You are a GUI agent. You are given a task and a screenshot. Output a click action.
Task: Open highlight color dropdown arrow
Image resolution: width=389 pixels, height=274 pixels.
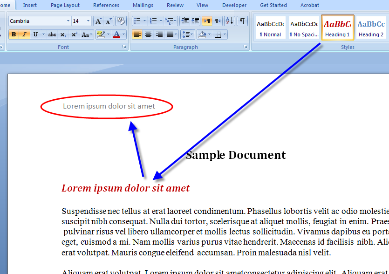pyautogui.click(x=108, y=34)
